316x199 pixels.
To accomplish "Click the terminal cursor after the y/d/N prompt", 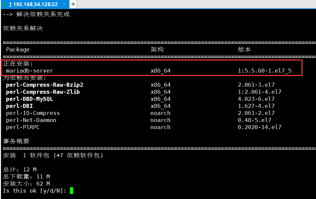I will coord(72,191).
